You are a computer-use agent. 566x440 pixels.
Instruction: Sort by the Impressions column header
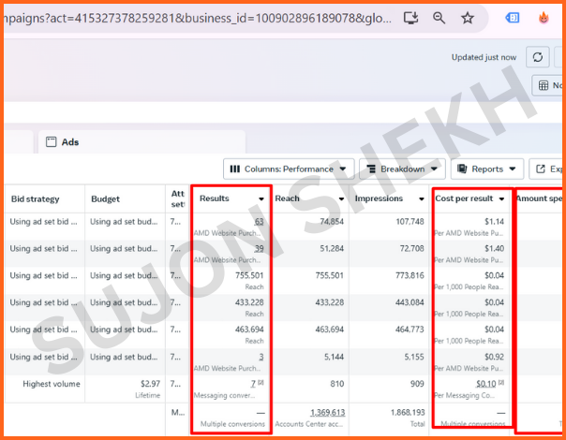tap(379, 198)
